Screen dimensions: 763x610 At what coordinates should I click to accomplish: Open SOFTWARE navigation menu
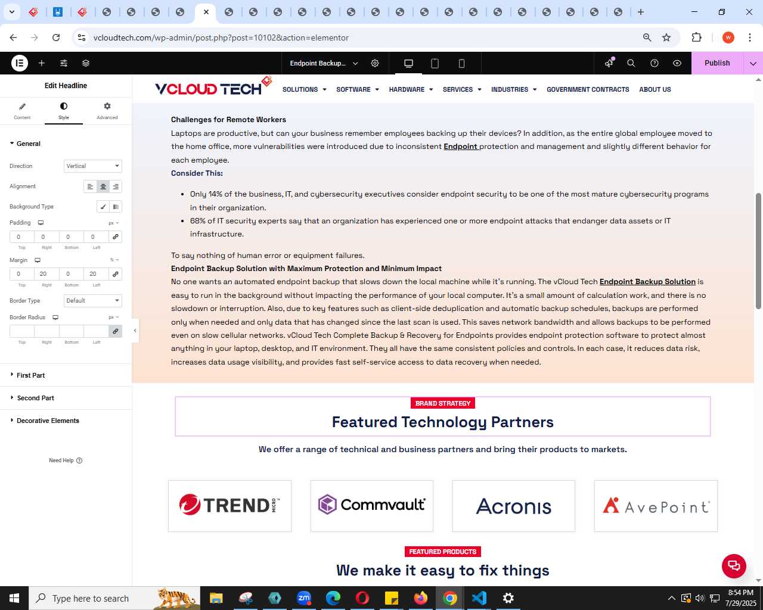coord(357,89)
